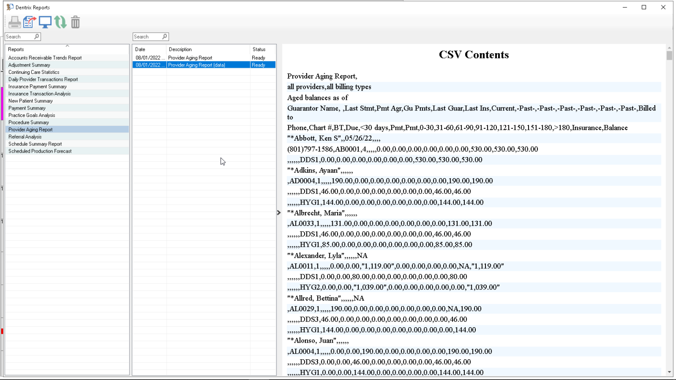The image size is (676, 380).
Task: Collapse the CSV Contents panel using the chevron arrow
Action: click(x=279, y=212)
